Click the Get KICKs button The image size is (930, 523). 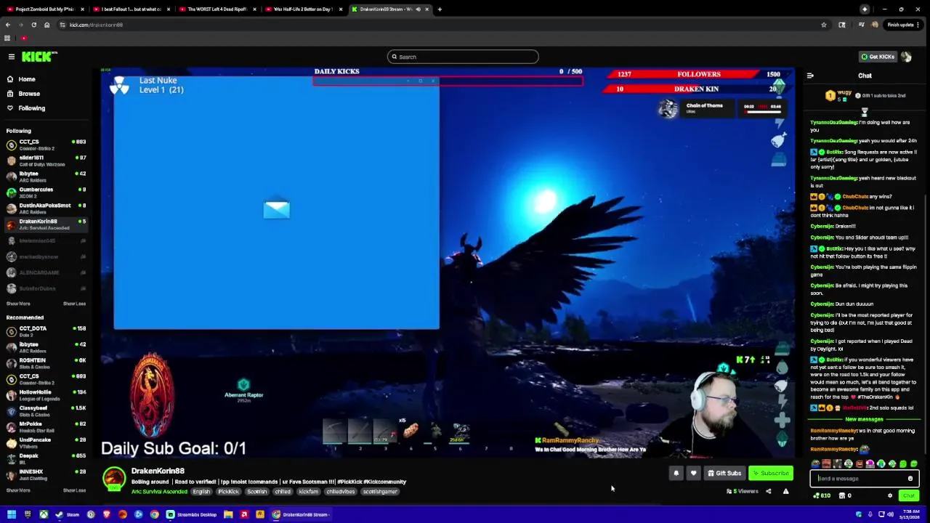877,57
